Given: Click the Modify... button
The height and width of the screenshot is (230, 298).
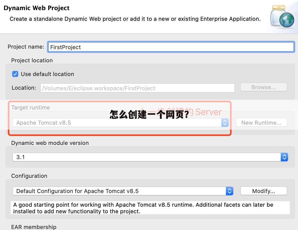Looking at the screenshot, I should [x=263, y=191].
